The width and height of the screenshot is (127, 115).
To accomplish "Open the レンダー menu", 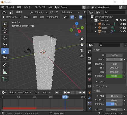I will pyautogui.click(x=28, y=7).
